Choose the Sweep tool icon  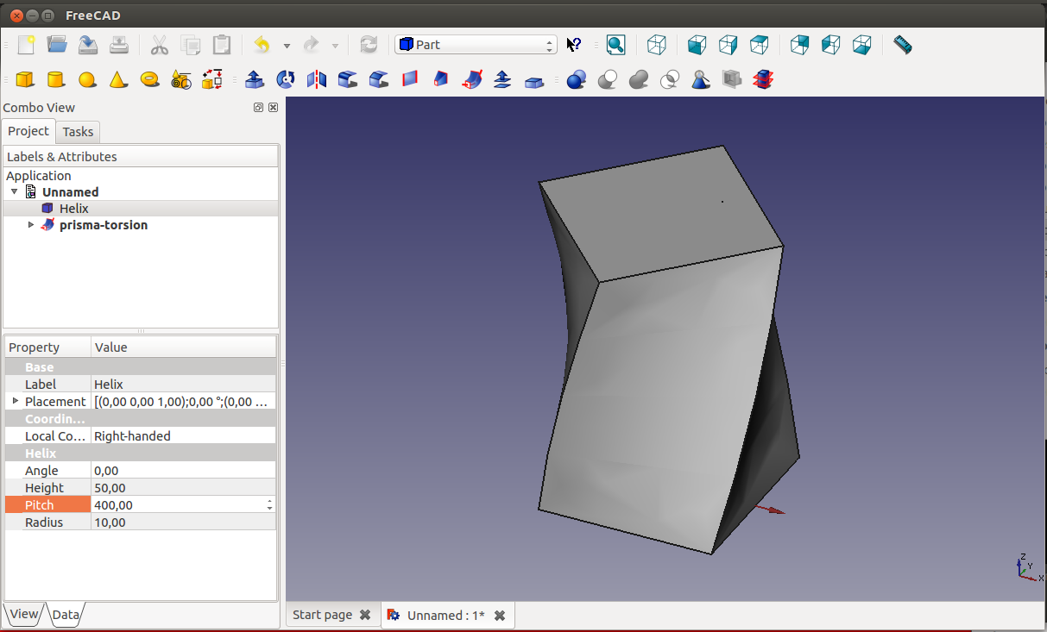tap(472, 80)
